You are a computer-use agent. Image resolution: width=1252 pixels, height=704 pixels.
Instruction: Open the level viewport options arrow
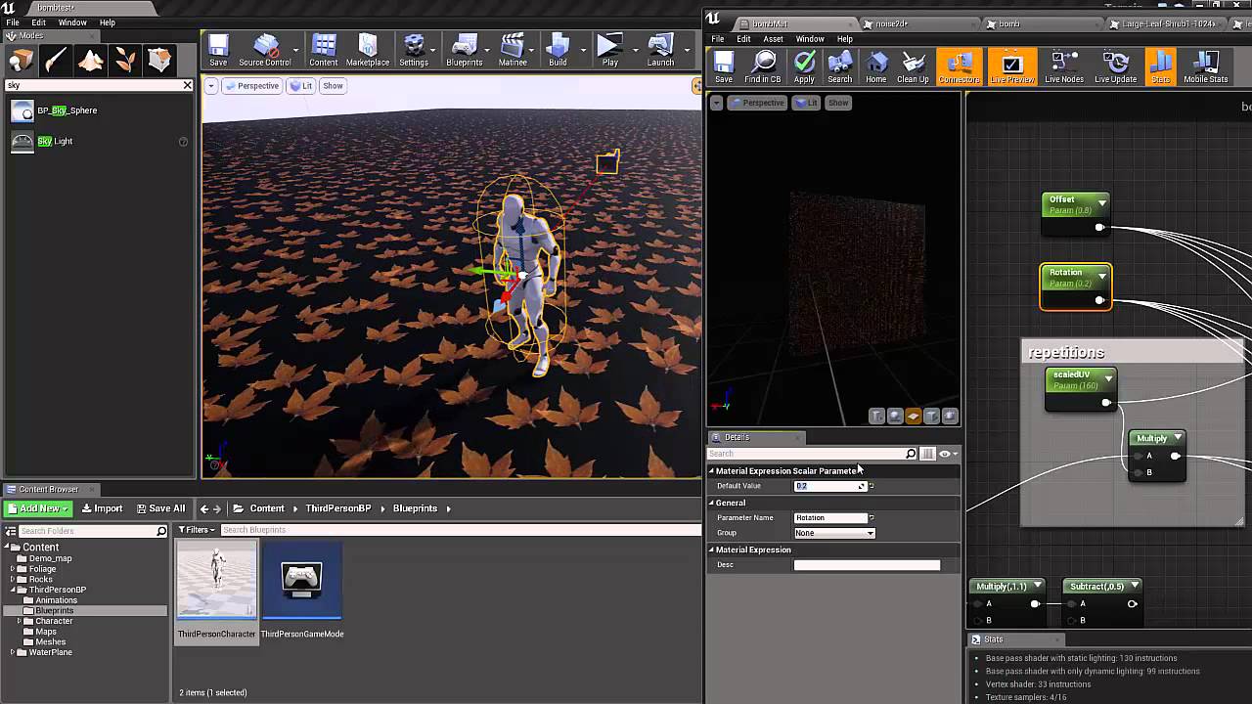click(210, 86)
